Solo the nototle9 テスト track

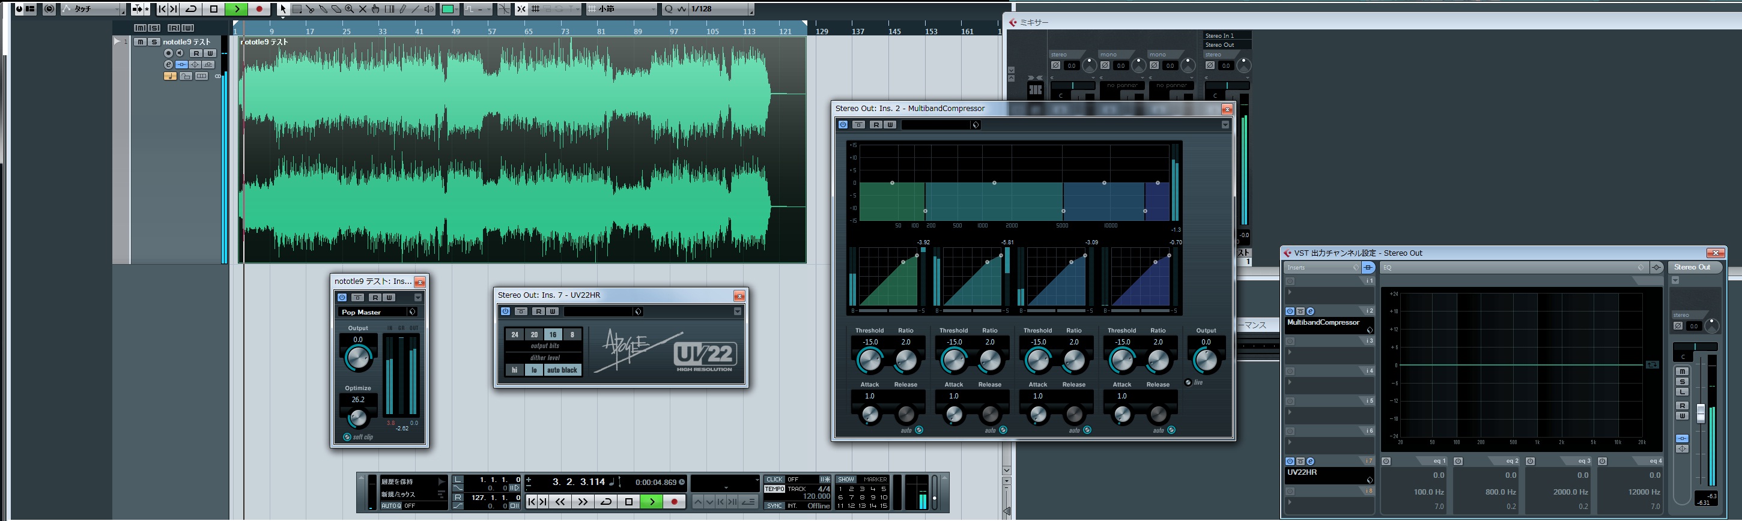154,42
